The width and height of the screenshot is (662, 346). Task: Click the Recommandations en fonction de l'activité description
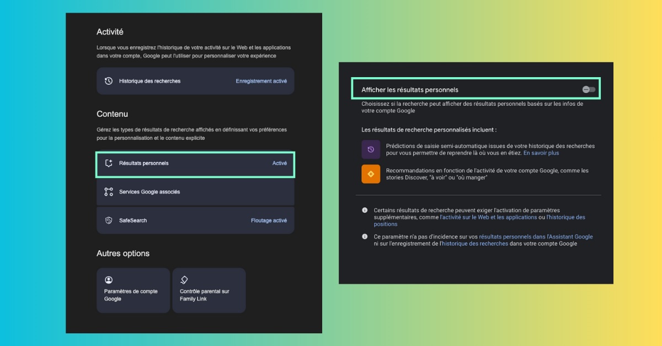[487, 174]
